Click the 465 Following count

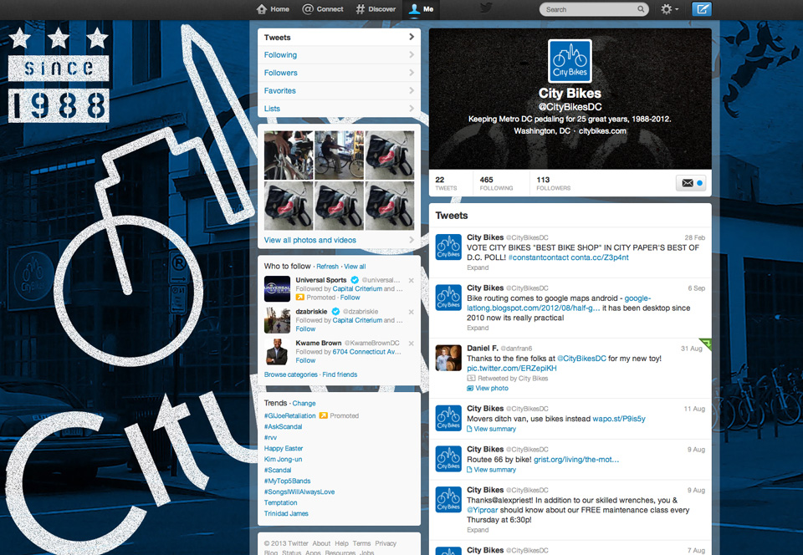pyautogui.click(x=496, y=183)
